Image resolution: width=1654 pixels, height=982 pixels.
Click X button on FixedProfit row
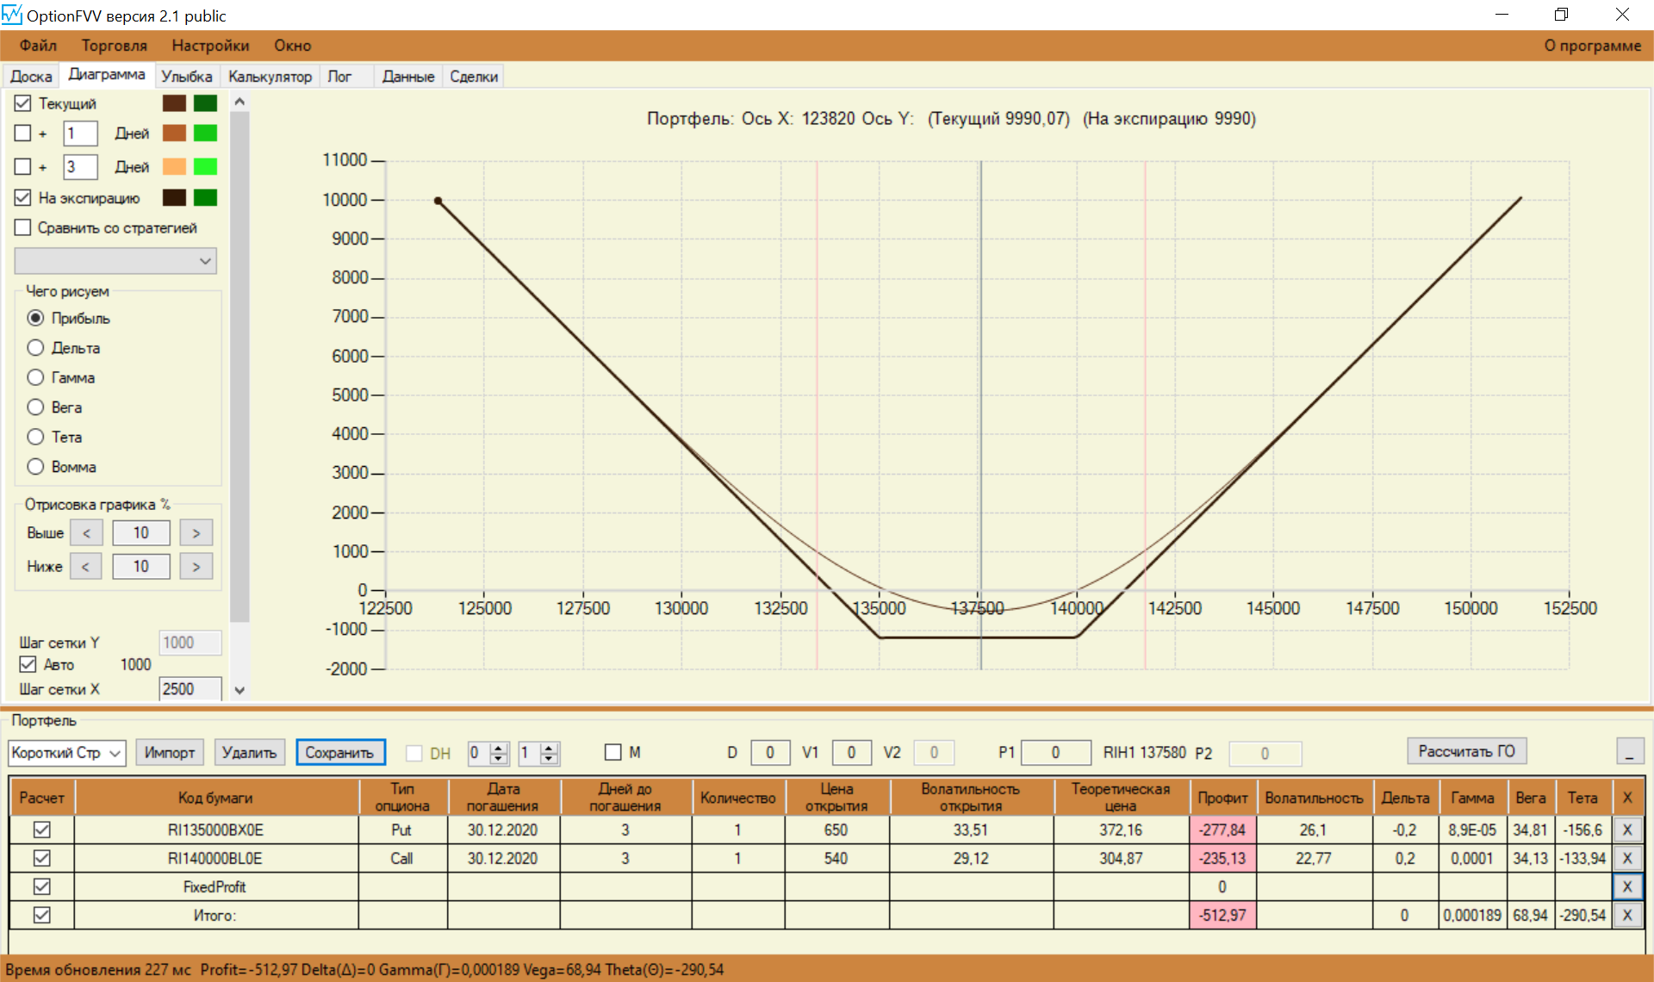point(1626,886)
